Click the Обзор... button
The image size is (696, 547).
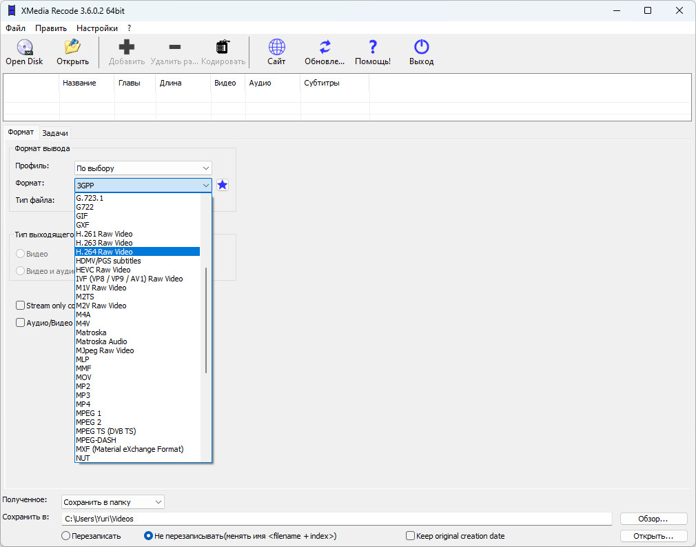point(653,519)
